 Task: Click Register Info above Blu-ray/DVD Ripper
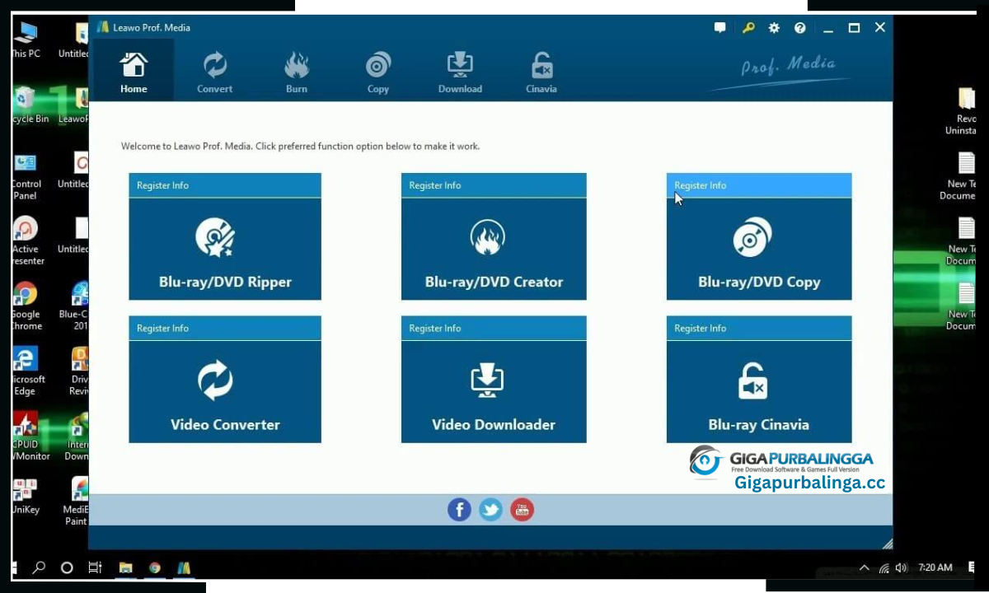[163, 185]
